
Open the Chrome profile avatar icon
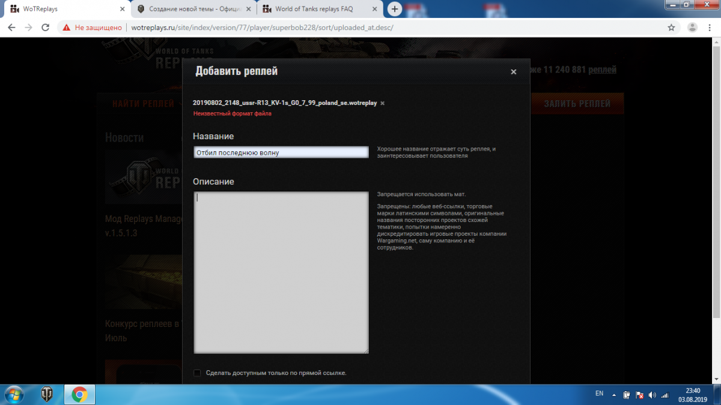tap(692, 28)
